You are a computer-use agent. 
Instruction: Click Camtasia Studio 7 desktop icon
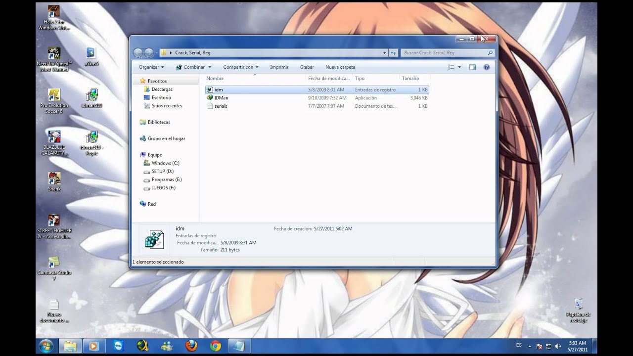(x=54, y=268)
